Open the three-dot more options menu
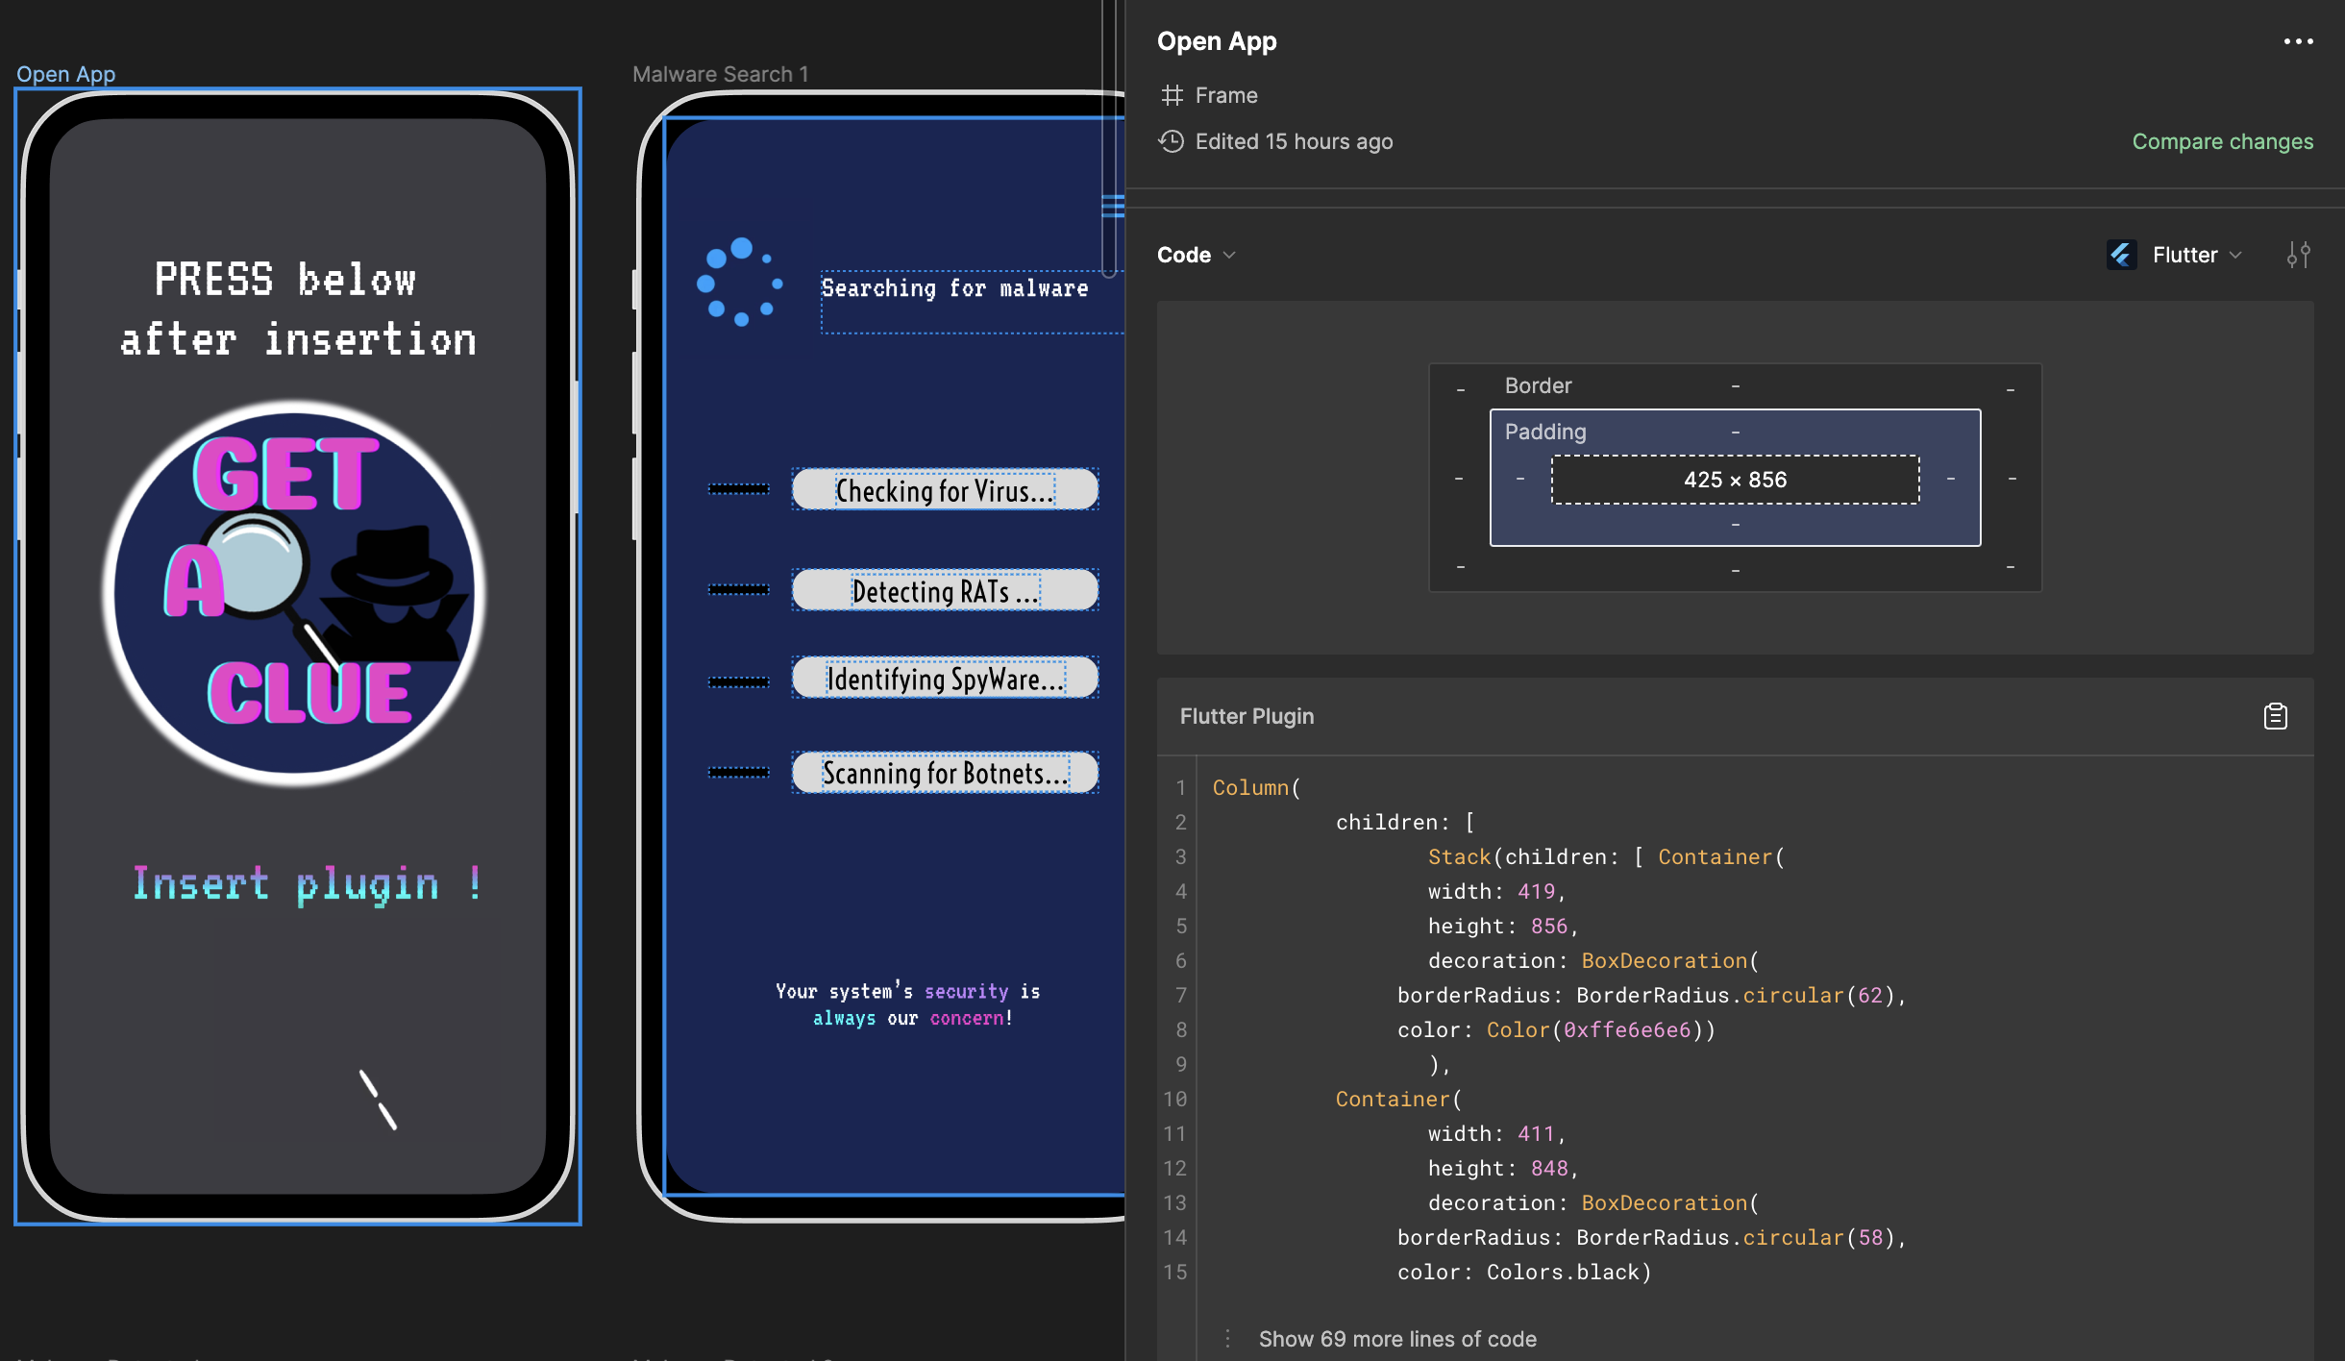This screenshot has width=2345, height=1361. coord(2298,41)
